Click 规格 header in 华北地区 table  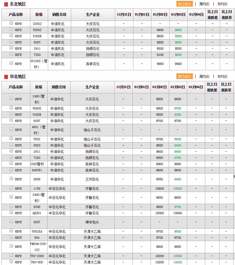click(x=39, y=87)
